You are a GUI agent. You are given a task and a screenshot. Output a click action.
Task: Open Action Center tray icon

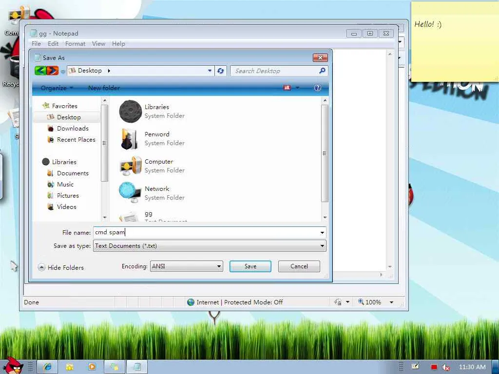click(415, 367)
